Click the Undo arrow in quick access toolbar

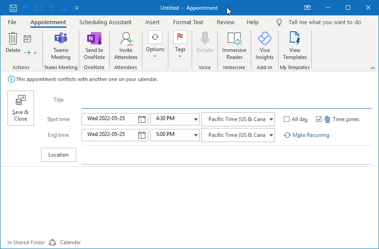(26, 8)
